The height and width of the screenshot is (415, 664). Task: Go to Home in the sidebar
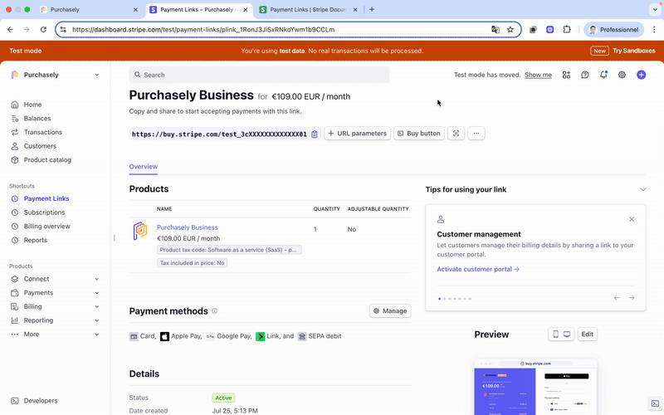point(32,105)
